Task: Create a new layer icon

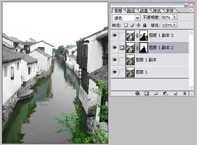Action: click(175, 94)
